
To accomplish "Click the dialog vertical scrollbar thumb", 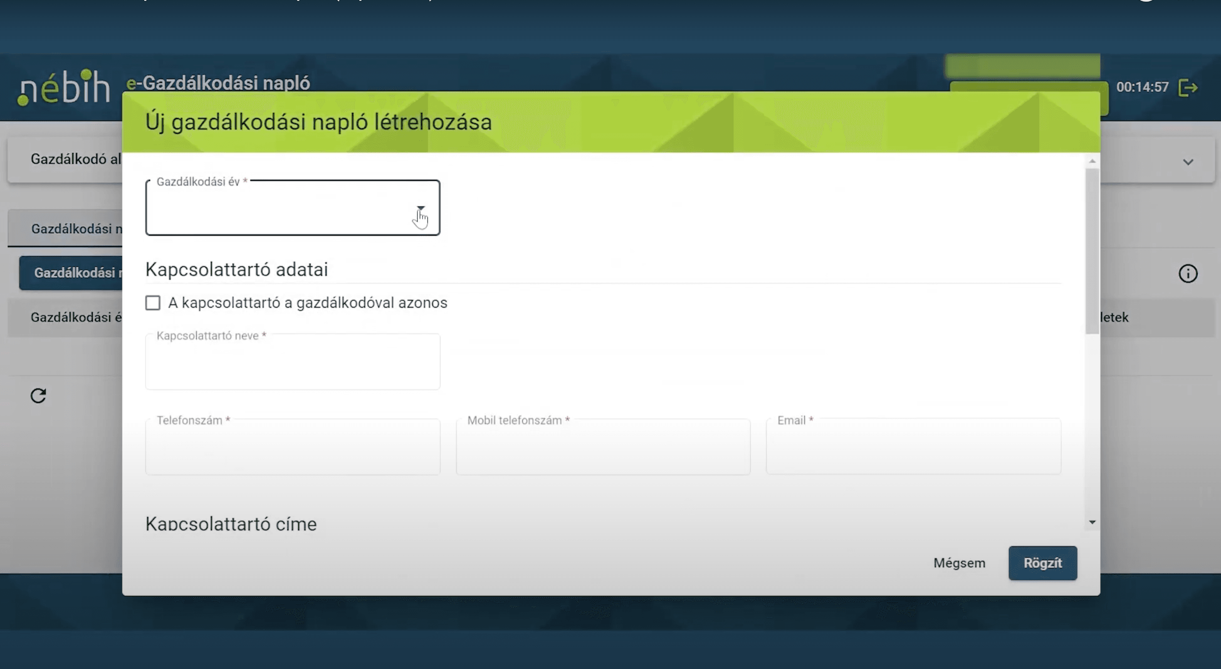I will click(x=1092, y=251).
